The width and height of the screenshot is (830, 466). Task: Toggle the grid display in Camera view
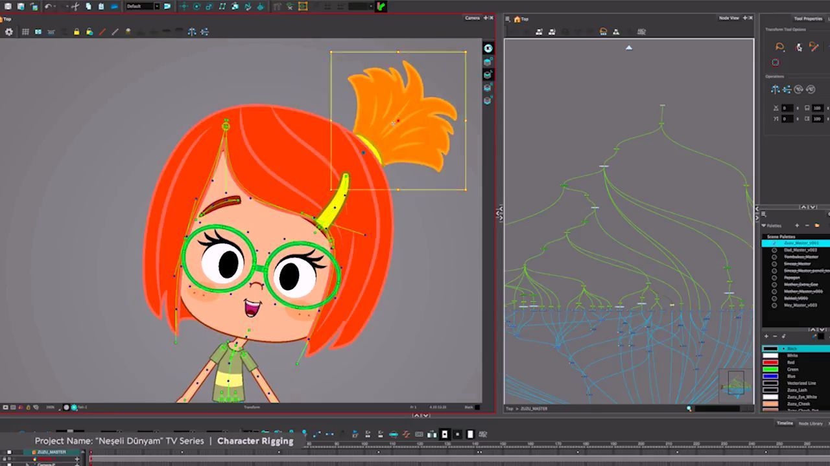[25, 32]
